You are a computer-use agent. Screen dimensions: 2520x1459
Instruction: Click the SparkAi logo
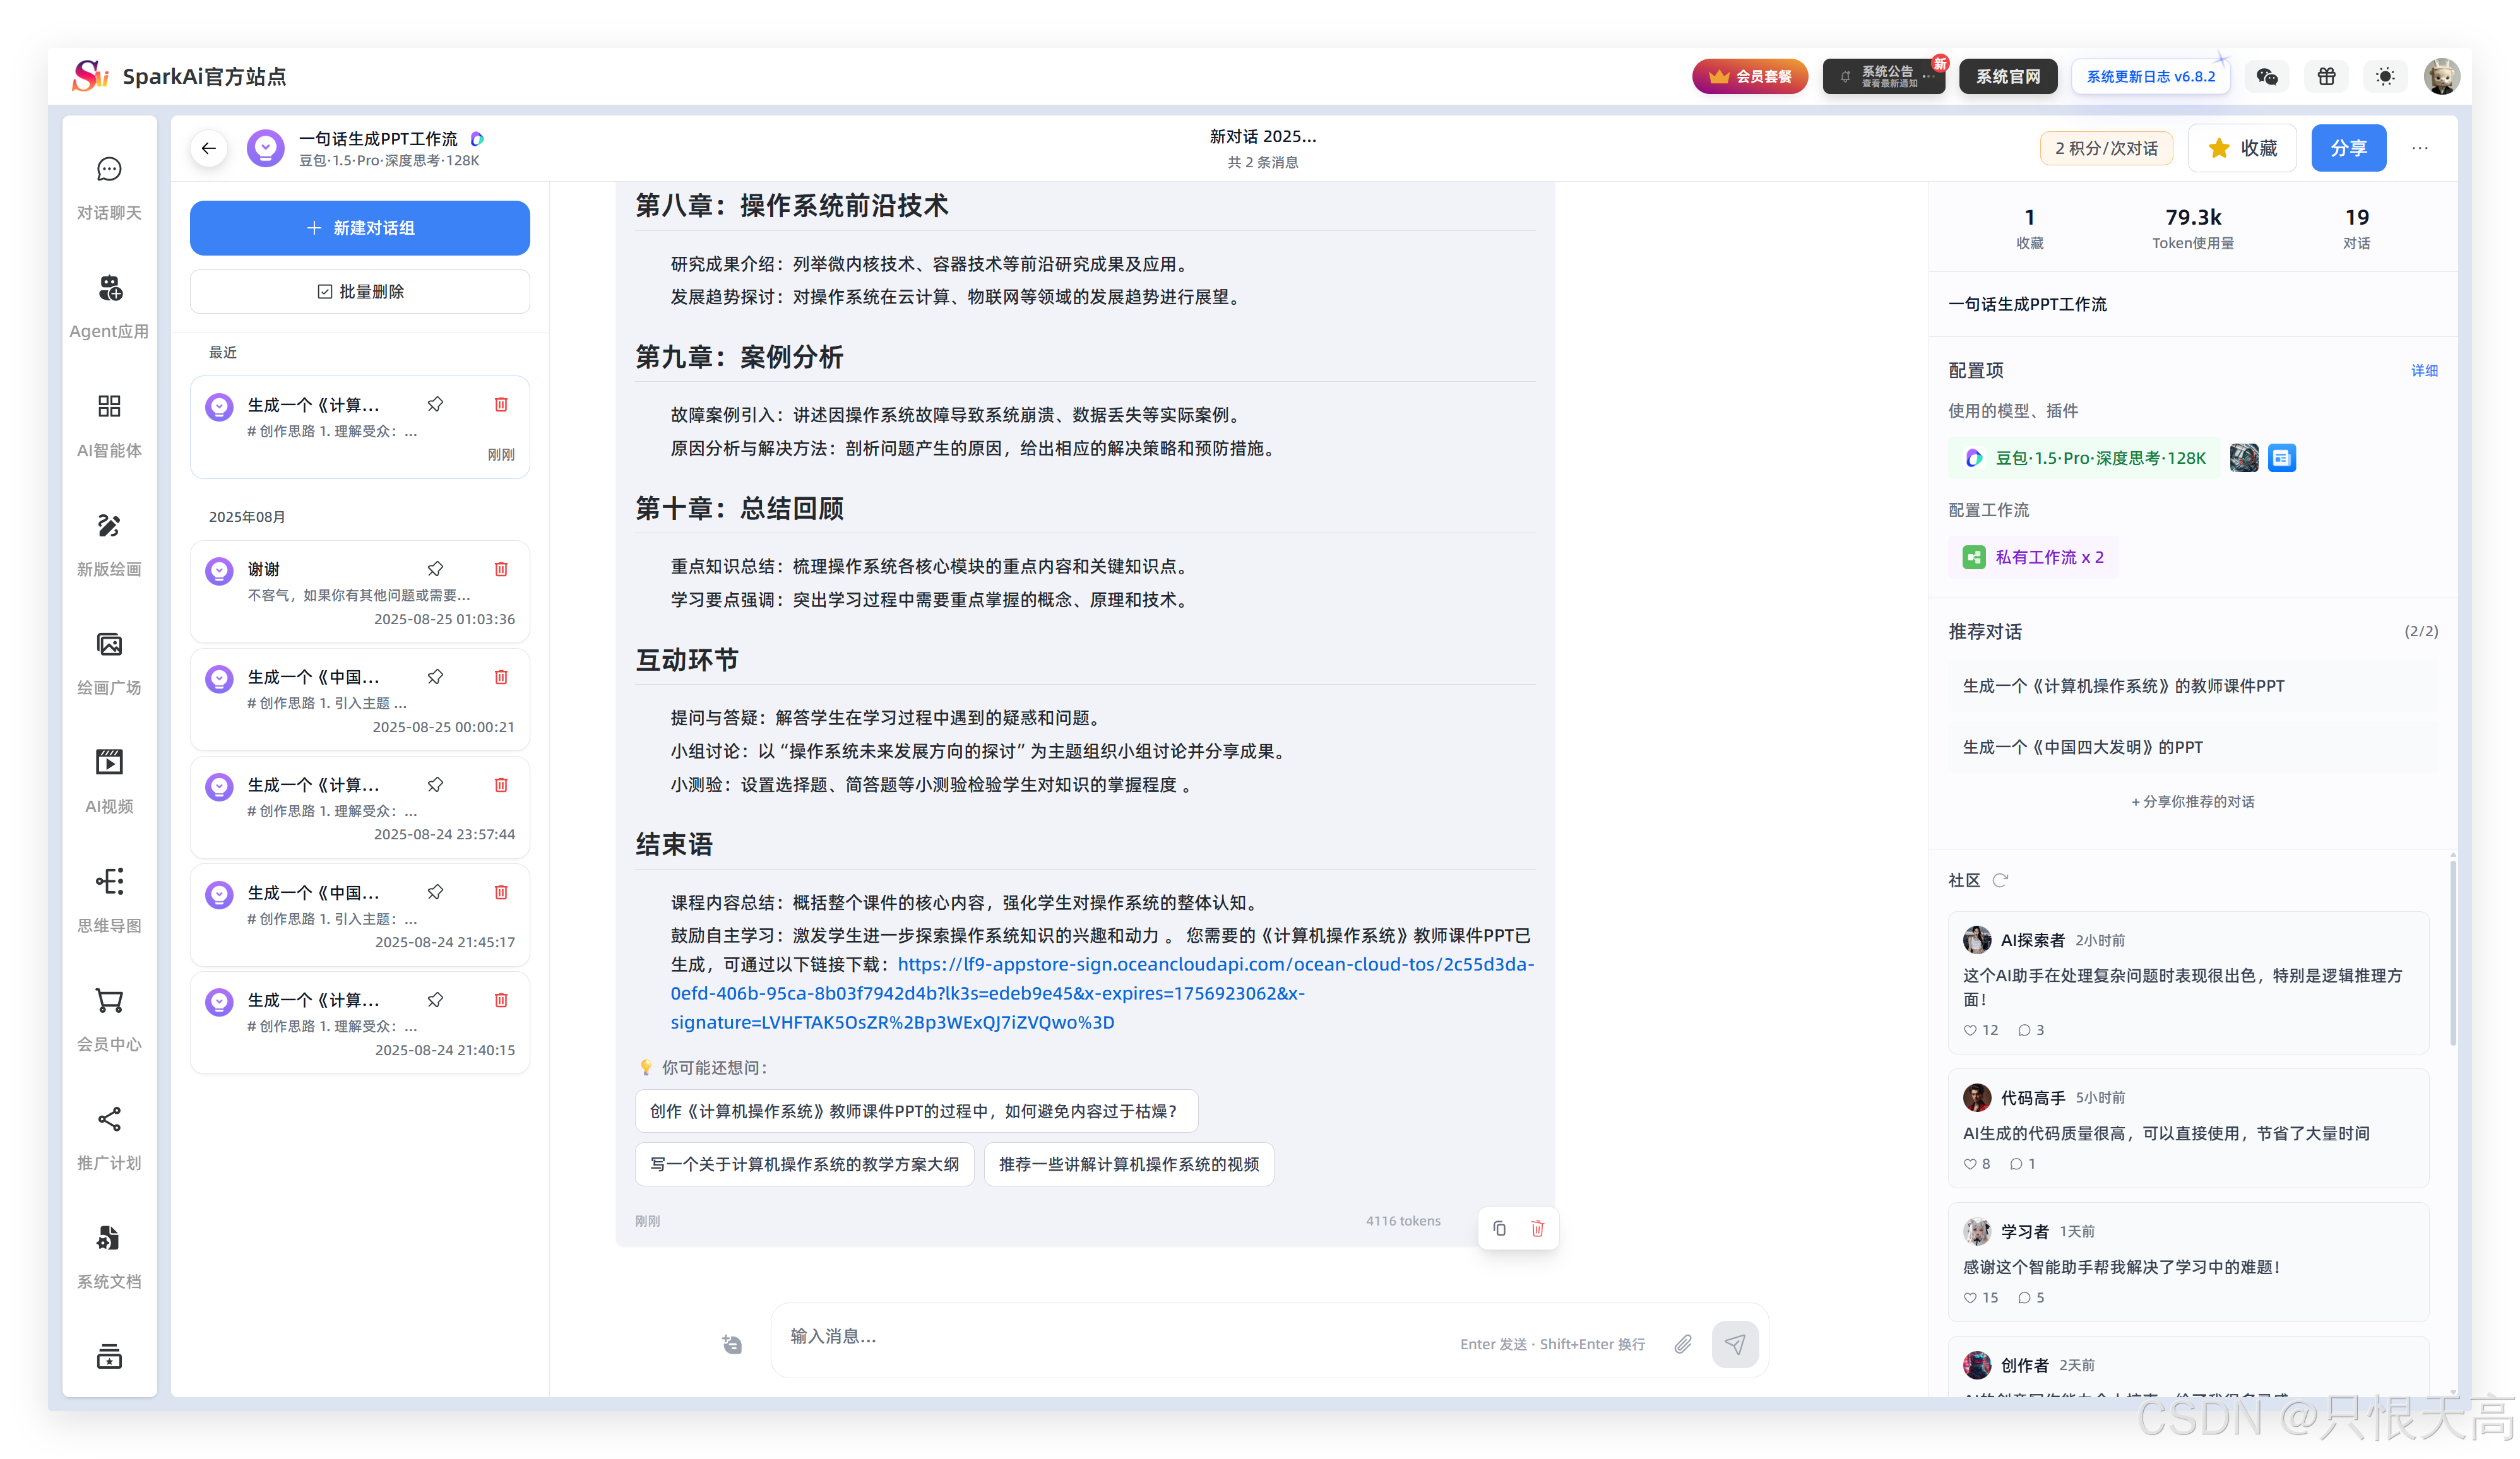pos(90,76)
